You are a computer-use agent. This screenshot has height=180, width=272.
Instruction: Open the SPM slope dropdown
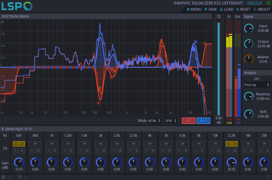171,121
